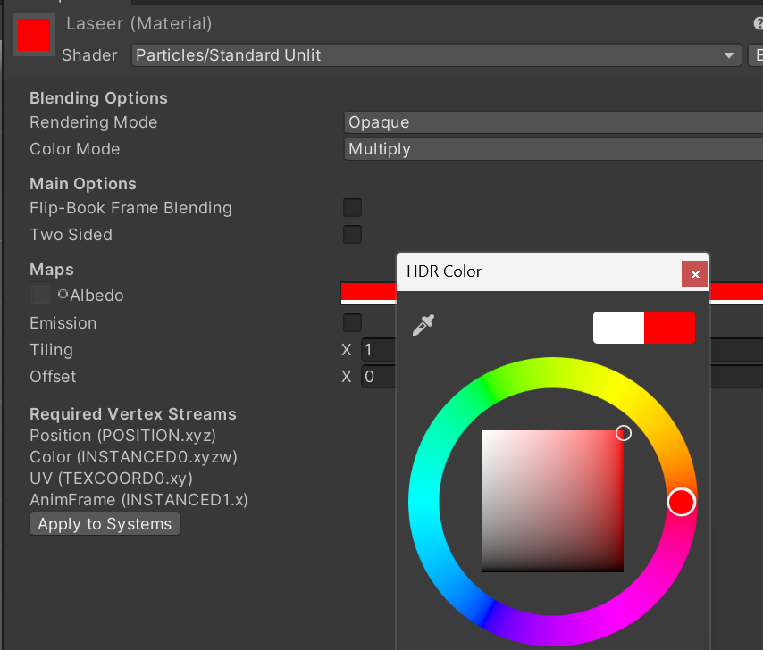The width and height of the screenshot is (763, 650).
Task: Click the Position (POSITION.xyz) text
Action: (x=122, y=436)
